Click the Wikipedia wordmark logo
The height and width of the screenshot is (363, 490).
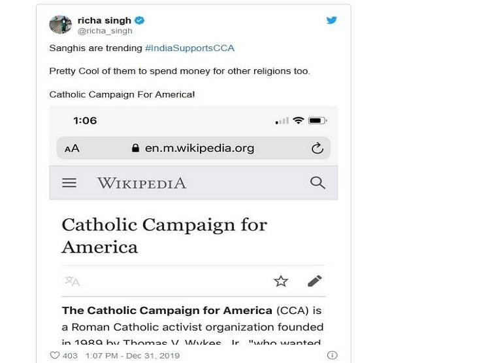click(142, 183)
